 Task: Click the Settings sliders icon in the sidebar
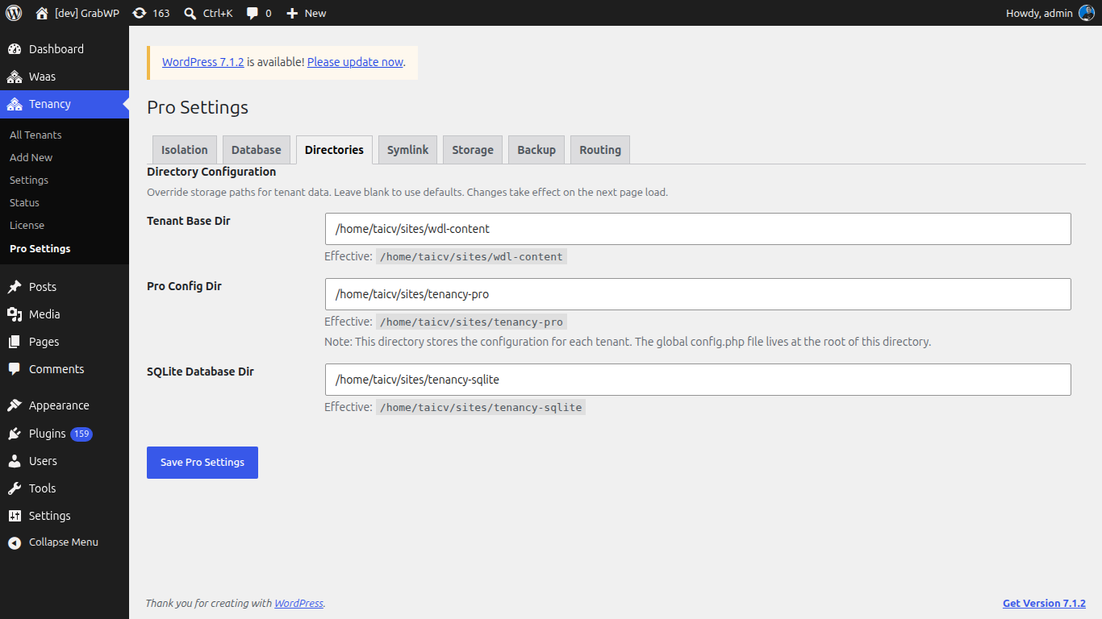click(x=15, y=516)
